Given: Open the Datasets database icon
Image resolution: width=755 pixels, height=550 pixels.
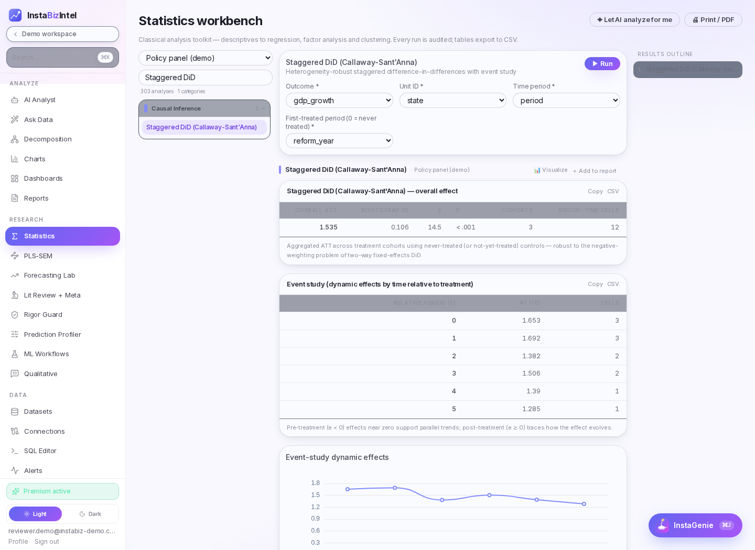Looking at the screenshot, I should (15, 412).
